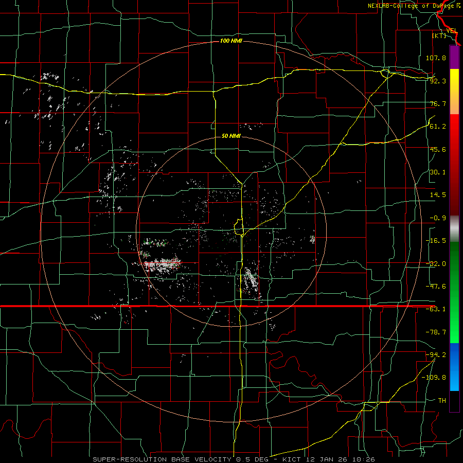
Task: Click the -47.6 velocity scale value
Action: (x=436, y=287)
